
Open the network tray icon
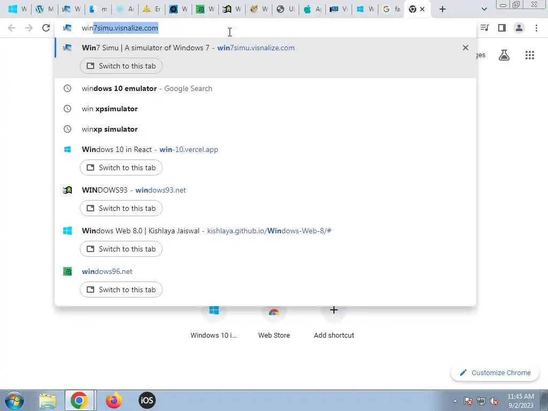click(x=481, y=401)
